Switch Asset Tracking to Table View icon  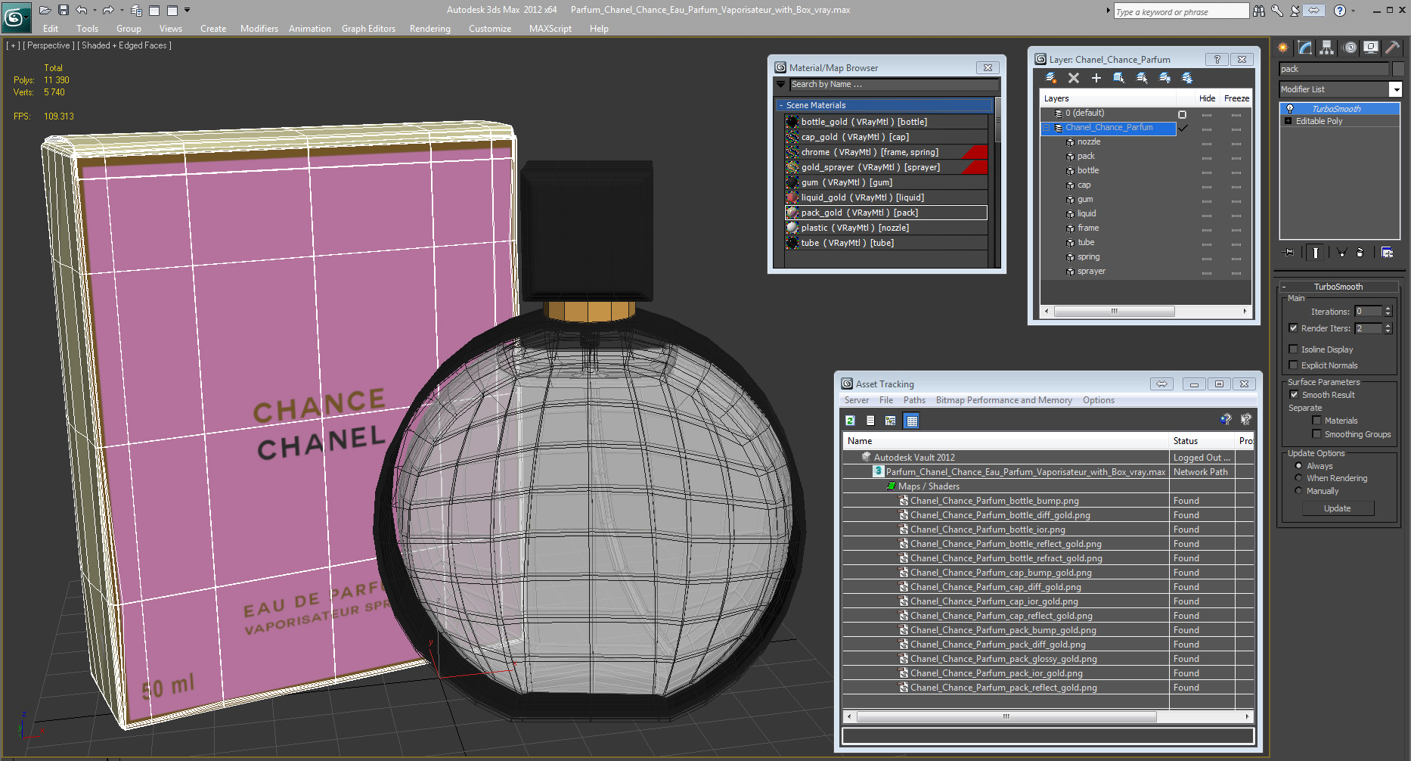point(912,421)
